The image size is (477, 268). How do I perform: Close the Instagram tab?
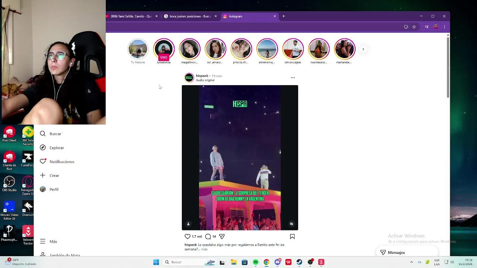click(x=275, y=16)
